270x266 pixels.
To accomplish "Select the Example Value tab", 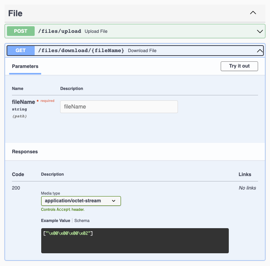I will pyautogui.click(x=55, y=220).
